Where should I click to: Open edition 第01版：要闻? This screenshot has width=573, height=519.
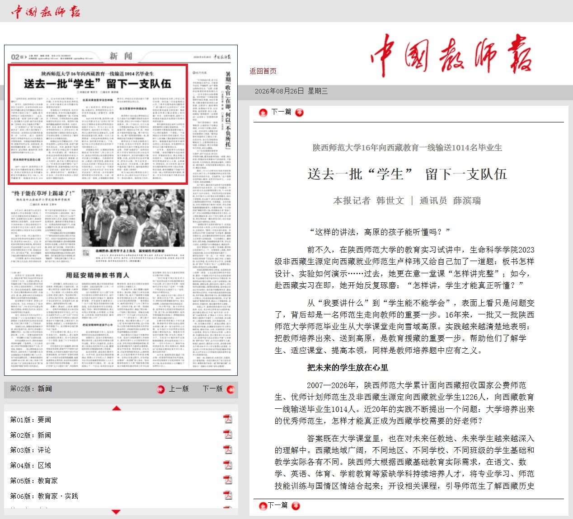pyautogui.click(x=31, y=420)
